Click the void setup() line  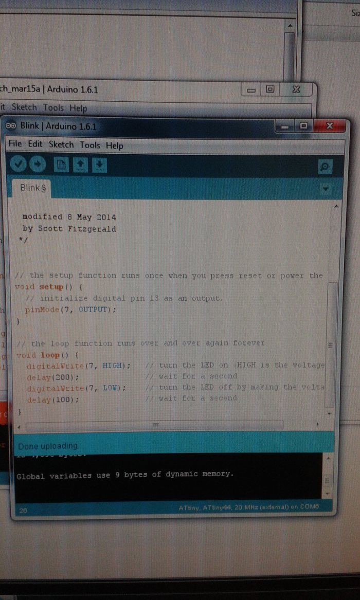click(x=48, y=286)
